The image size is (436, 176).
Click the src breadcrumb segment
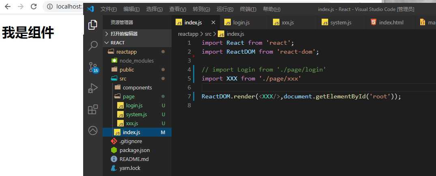(x=208, y=34)
